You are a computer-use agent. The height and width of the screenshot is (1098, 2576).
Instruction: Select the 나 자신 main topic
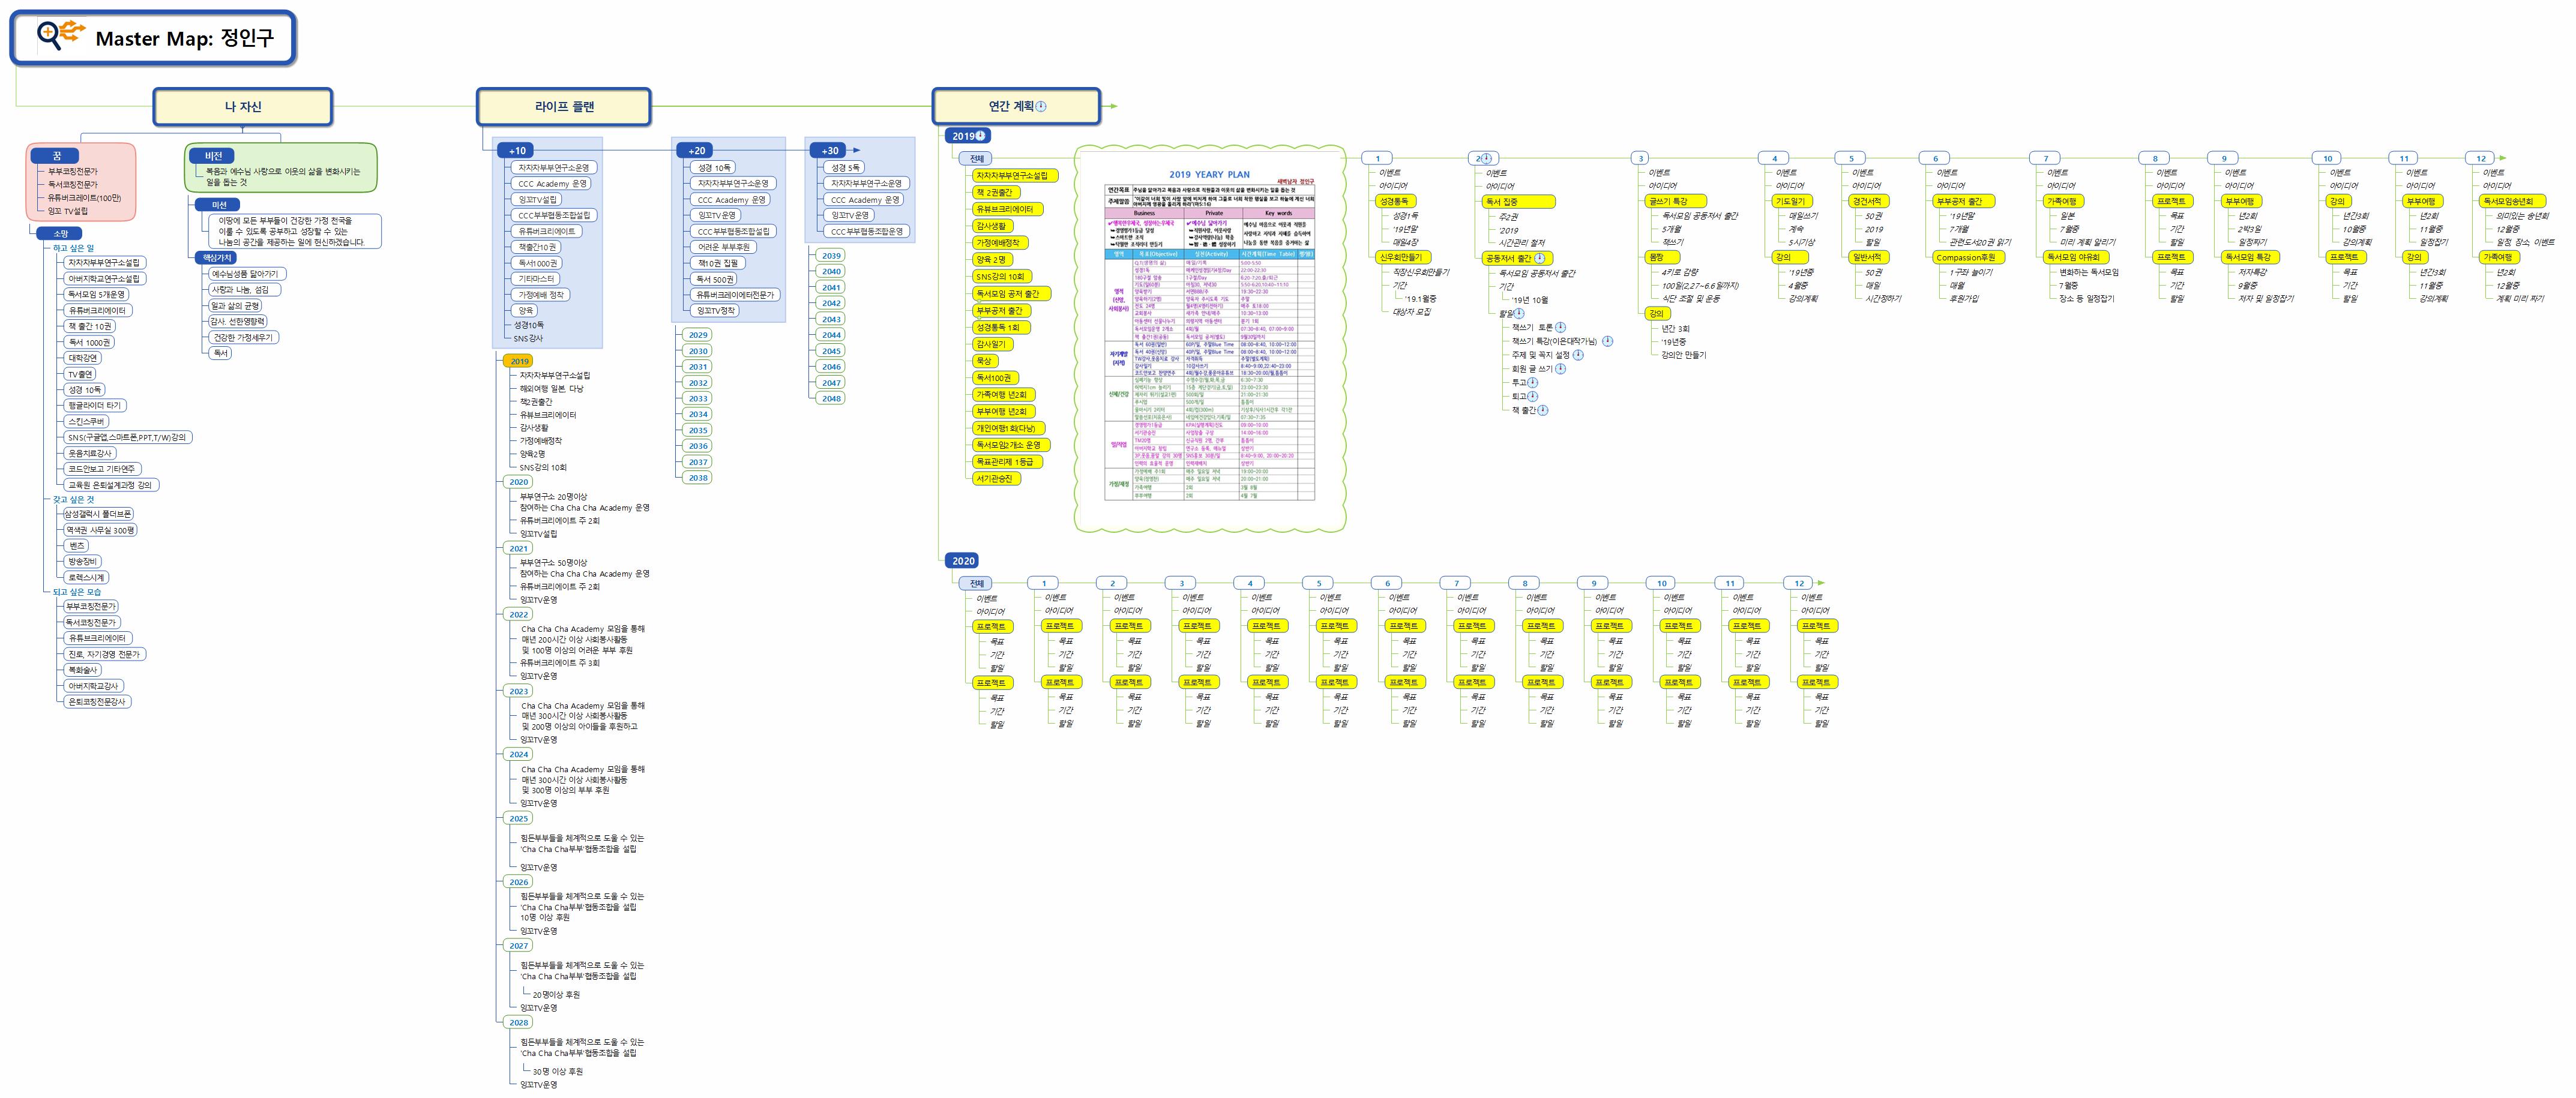(x=242, y=107)
